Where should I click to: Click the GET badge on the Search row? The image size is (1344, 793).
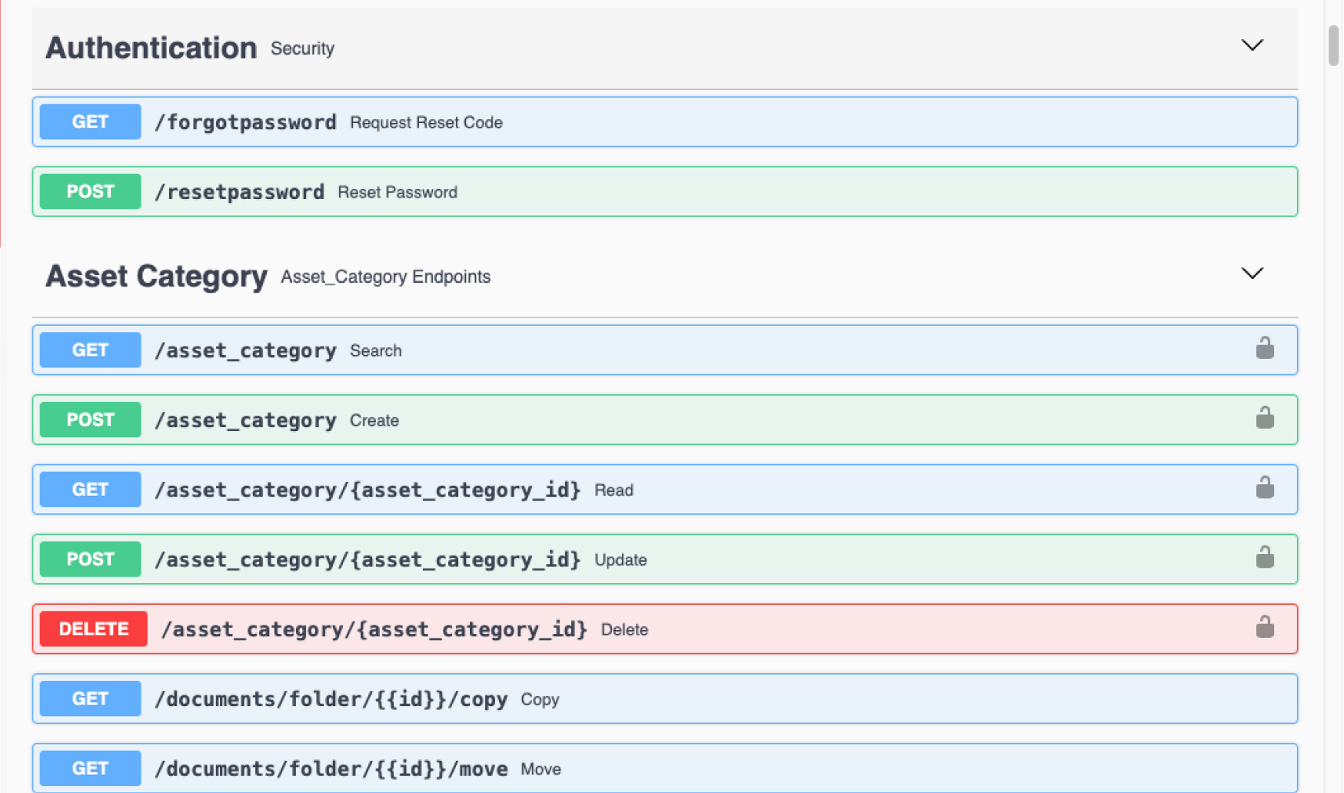[90, 350]
